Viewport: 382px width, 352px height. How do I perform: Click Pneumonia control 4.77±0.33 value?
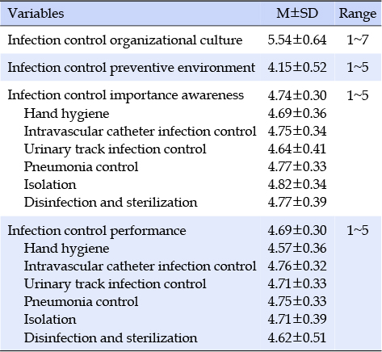[x=297, y=166]
